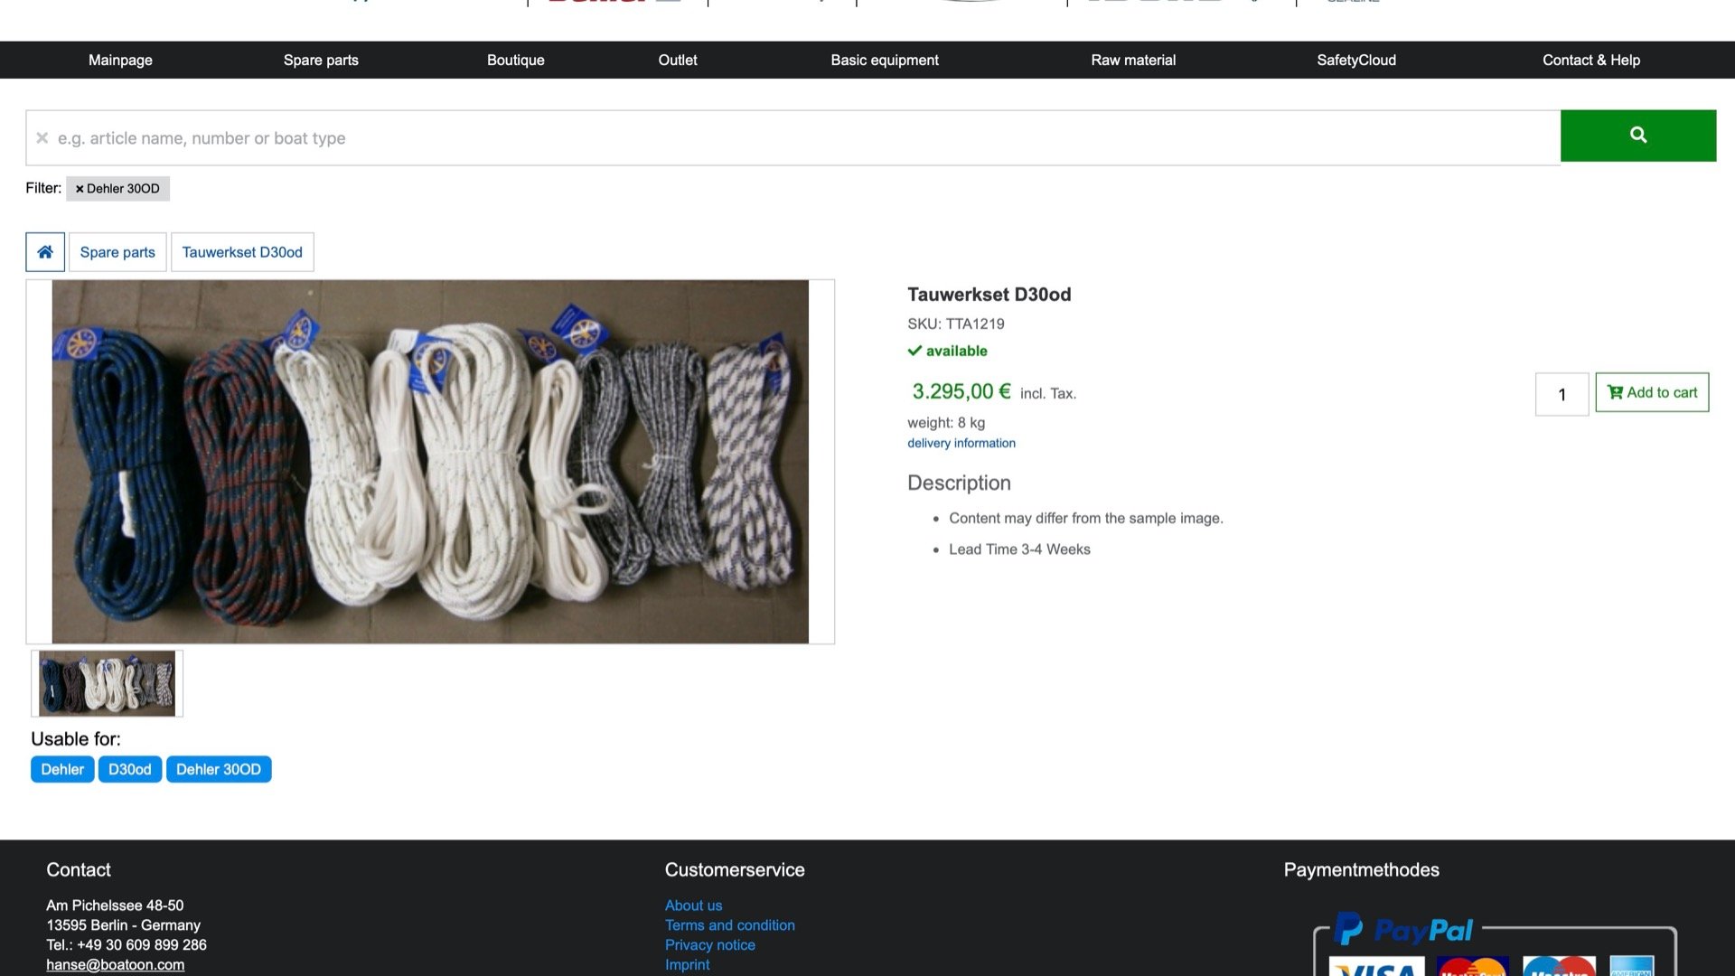
Task: Select the rope set thumbnail image
Action: (x=107, y=683)
